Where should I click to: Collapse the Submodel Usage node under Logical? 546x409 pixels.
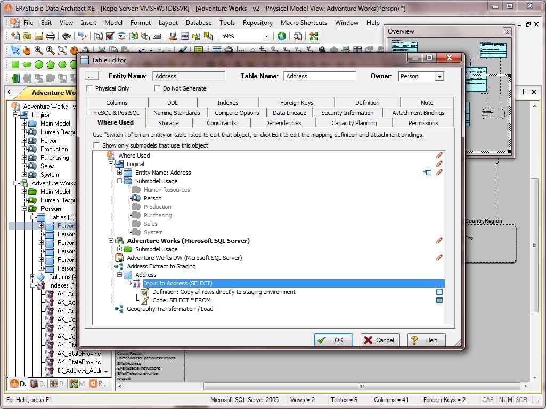click(119, 181)
